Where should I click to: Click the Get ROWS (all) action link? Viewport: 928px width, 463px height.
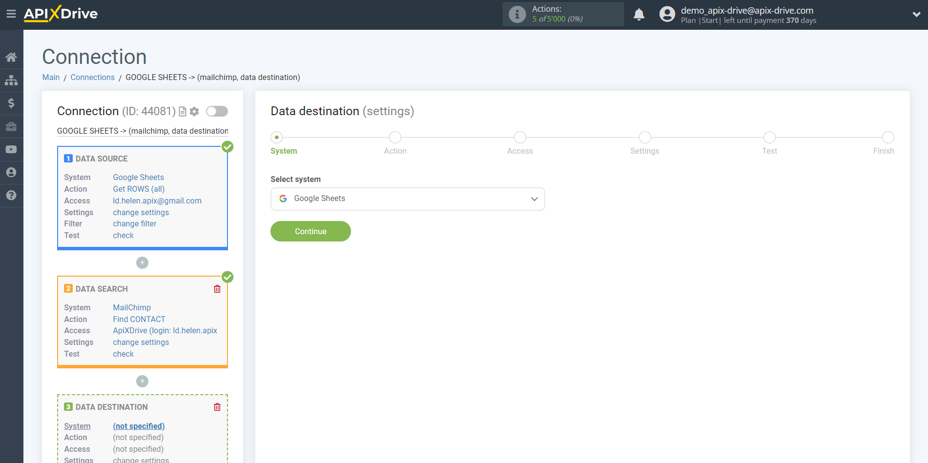[139, 189]
